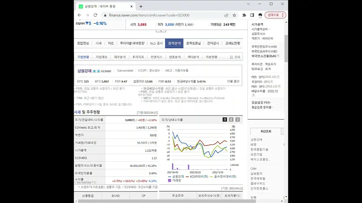Screen dimensions: 362x203
Task: Click the 업데이트 browser update button
Action: (x=276, y=15)
